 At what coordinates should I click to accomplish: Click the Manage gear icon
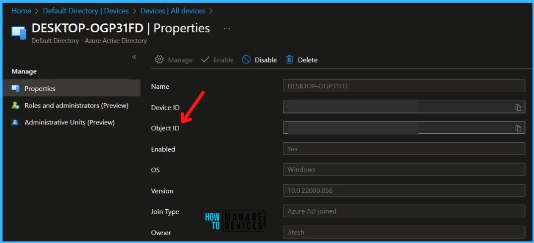[159, 60]
